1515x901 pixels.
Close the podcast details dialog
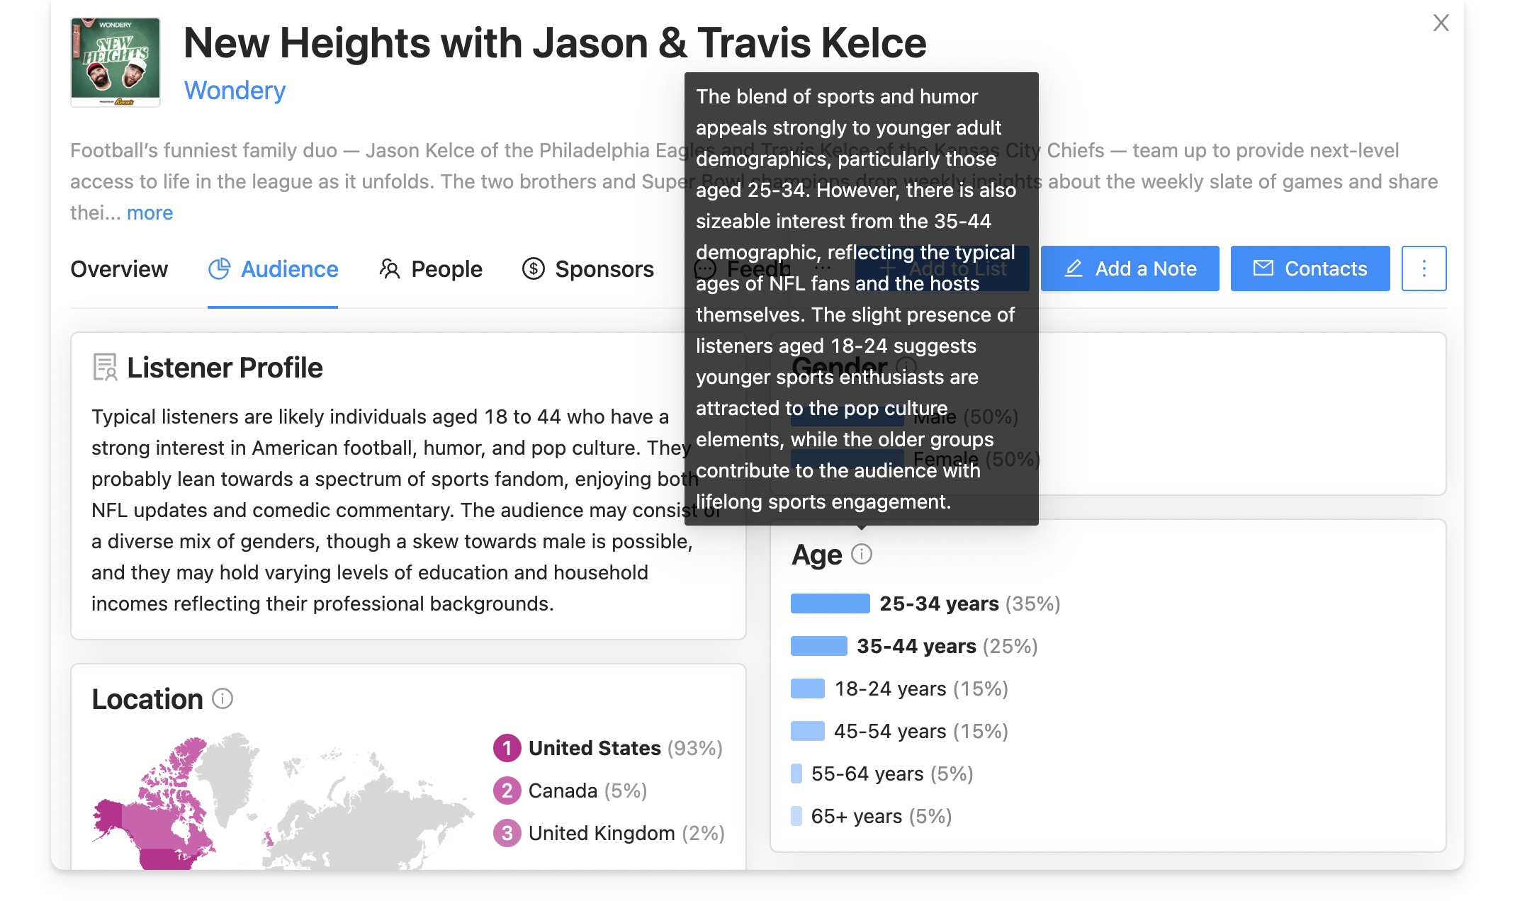1441,23
